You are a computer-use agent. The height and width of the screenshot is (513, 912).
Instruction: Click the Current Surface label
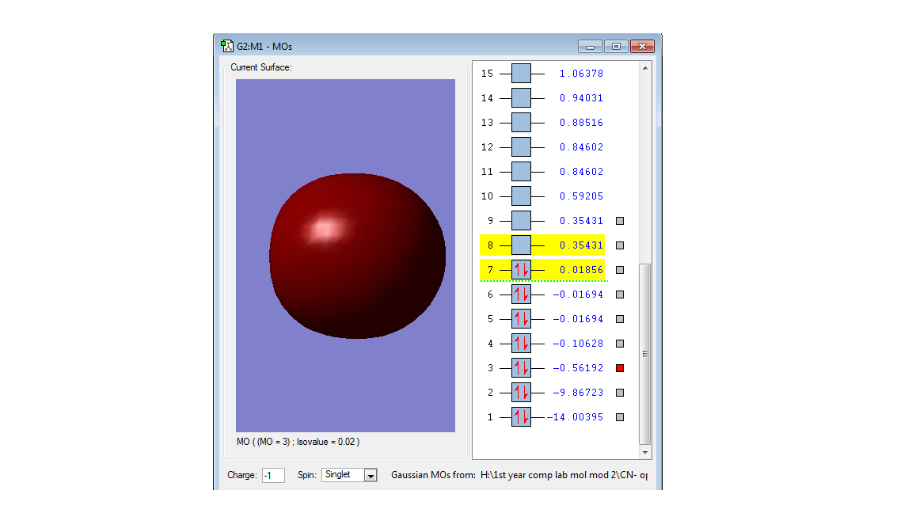coord(261,66)
